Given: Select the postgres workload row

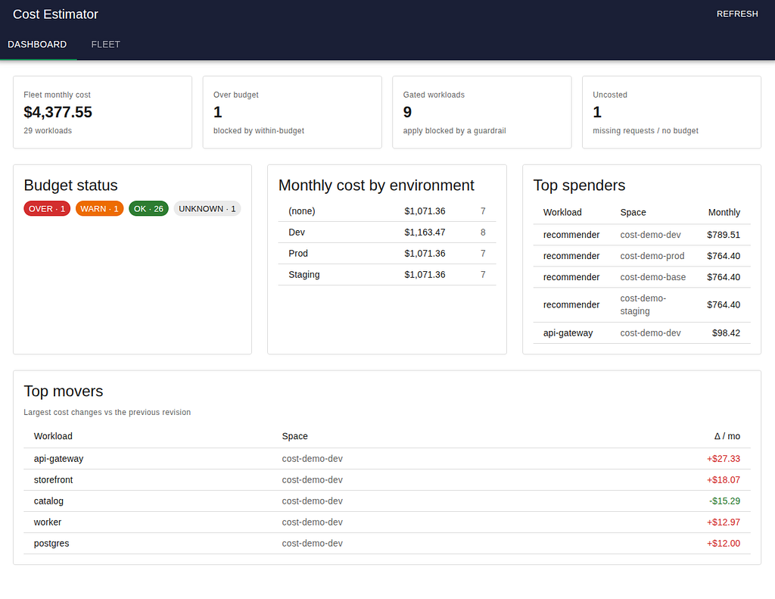Looking at the screenshot, I should (387, 544).
